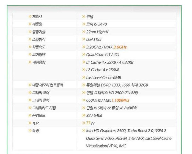Click chevron bullet beside 특징 label
Screen dimensions: 192x154
(30, 130)
